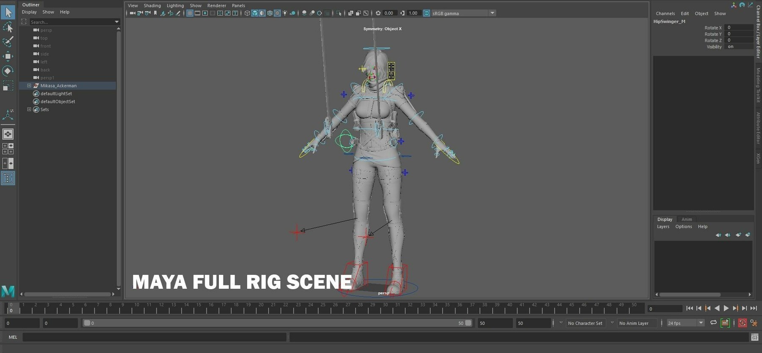Pick the Lasso select tool

tap(8, 27)
